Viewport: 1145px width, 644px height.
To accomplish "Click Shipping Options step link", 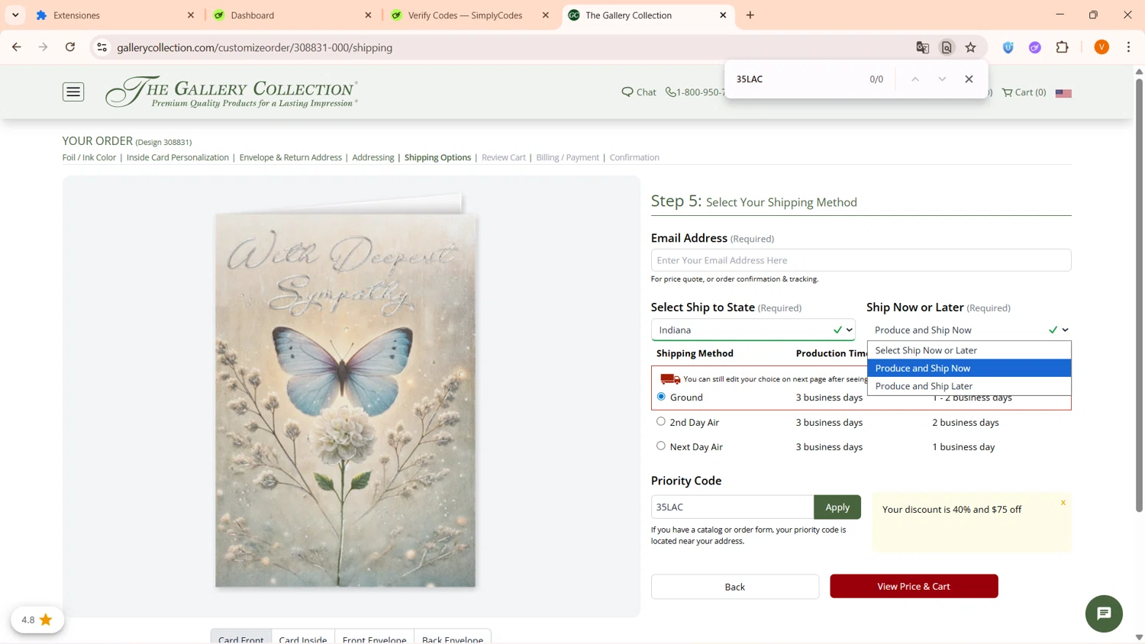I will point(437,157).
